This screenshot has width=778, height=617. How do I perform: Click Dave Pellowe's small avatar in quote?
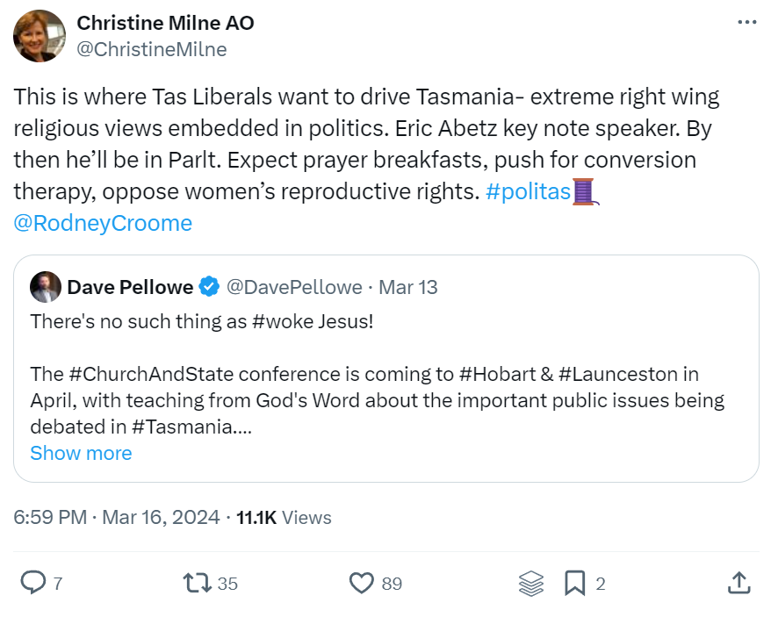46,287
